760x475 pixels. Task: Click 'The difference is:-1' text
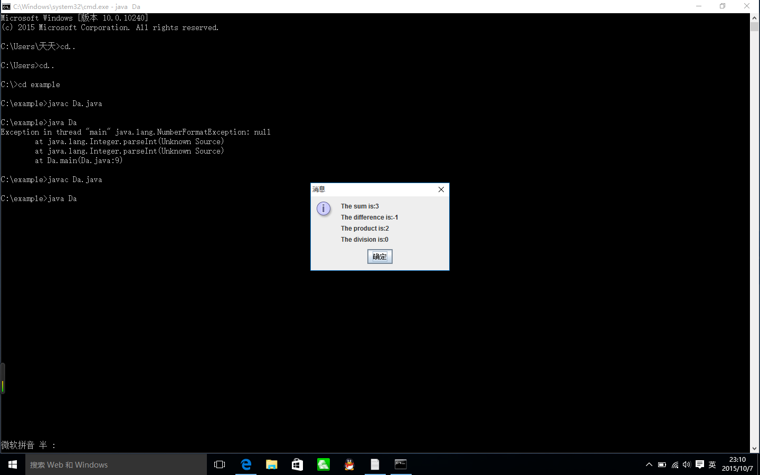tap(369, 217)
